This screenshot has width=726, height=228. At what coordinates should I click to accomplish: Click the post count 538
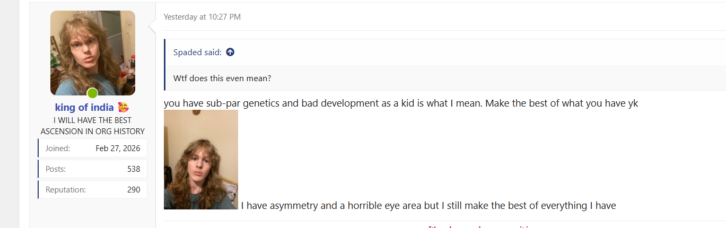point(134,169)
